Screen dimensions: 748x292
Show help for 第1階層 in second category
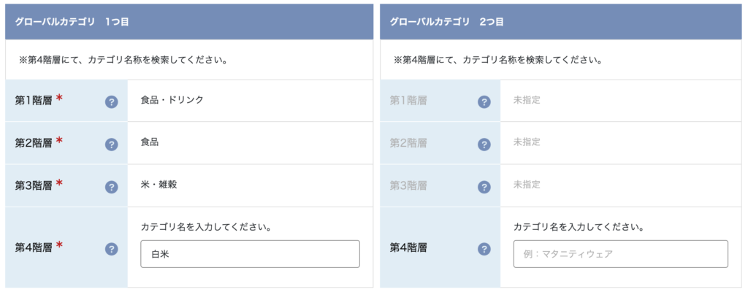(484, 101)
